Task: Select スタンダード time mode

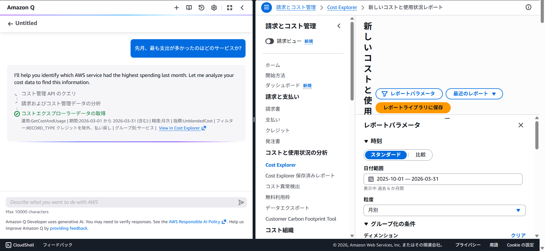Action: tap(386, 155)
